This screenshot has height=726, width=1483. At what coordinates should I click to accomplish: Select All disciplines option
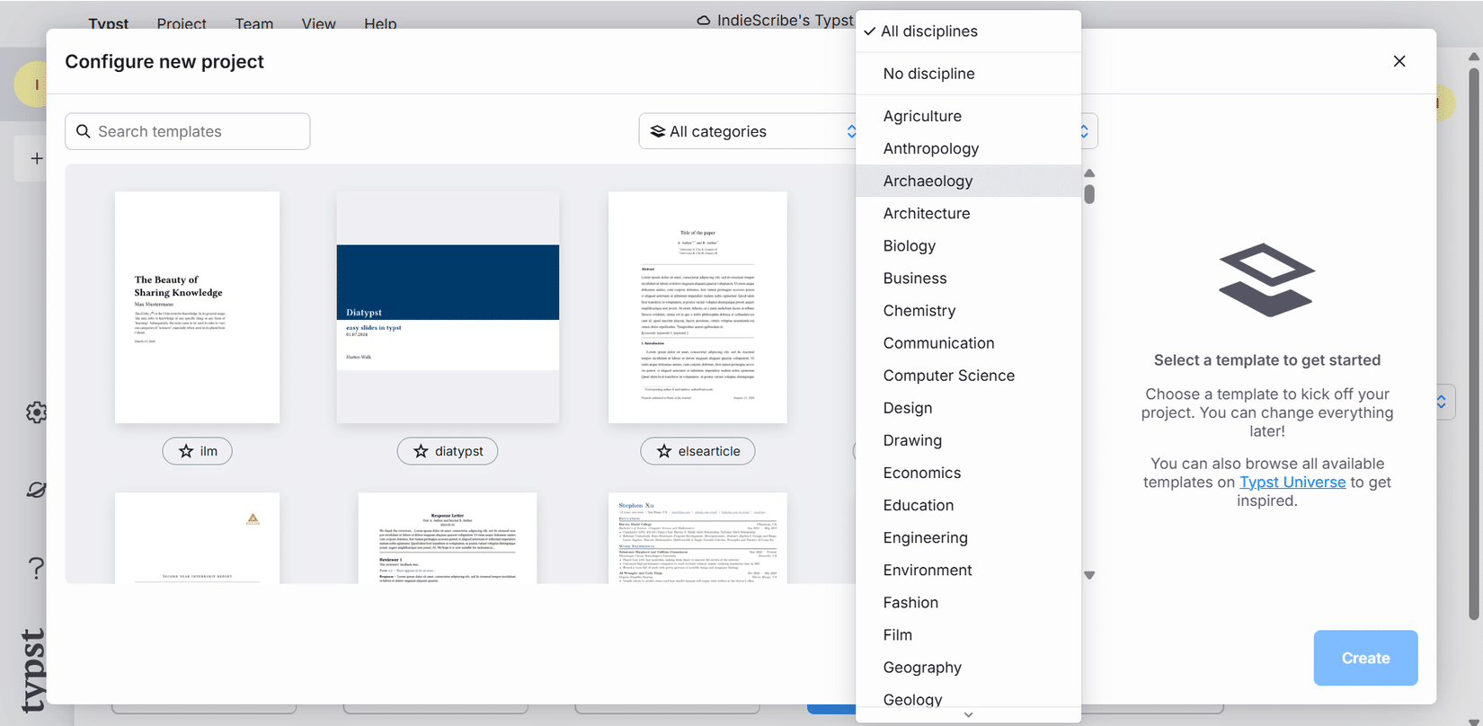click(x=968, y=31)
